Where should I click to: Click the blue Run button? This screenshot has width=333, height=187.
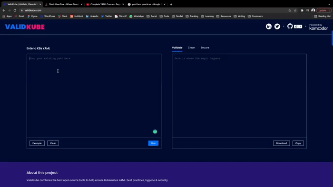(x=153, y=143)
